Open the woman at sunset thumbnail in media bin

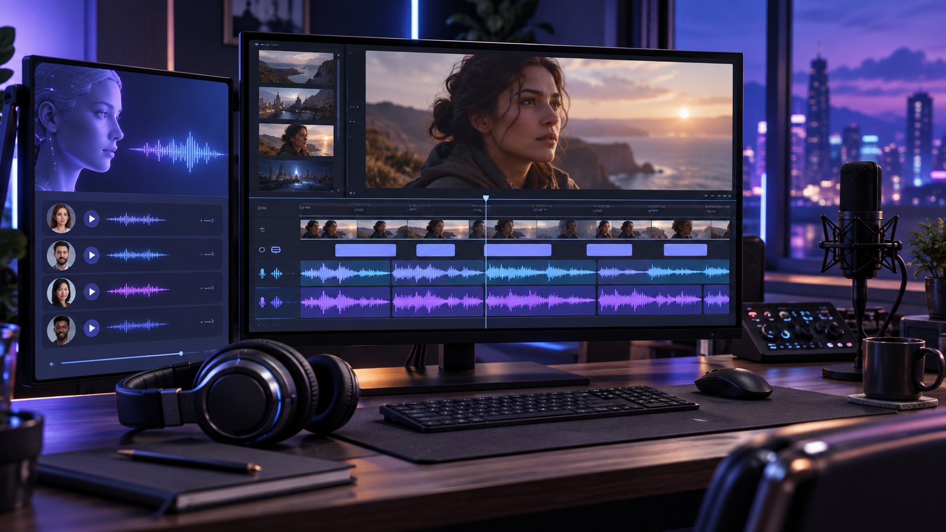click(296, 140)
